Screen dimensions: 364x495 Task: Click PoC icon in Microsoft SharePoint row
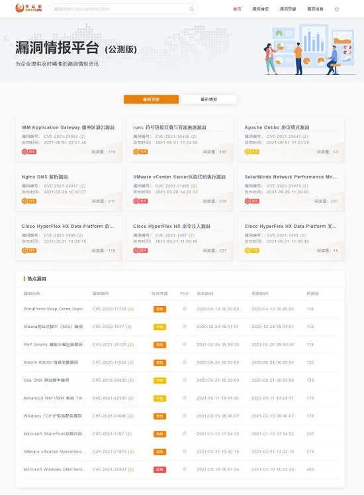(x=185, y=434)
